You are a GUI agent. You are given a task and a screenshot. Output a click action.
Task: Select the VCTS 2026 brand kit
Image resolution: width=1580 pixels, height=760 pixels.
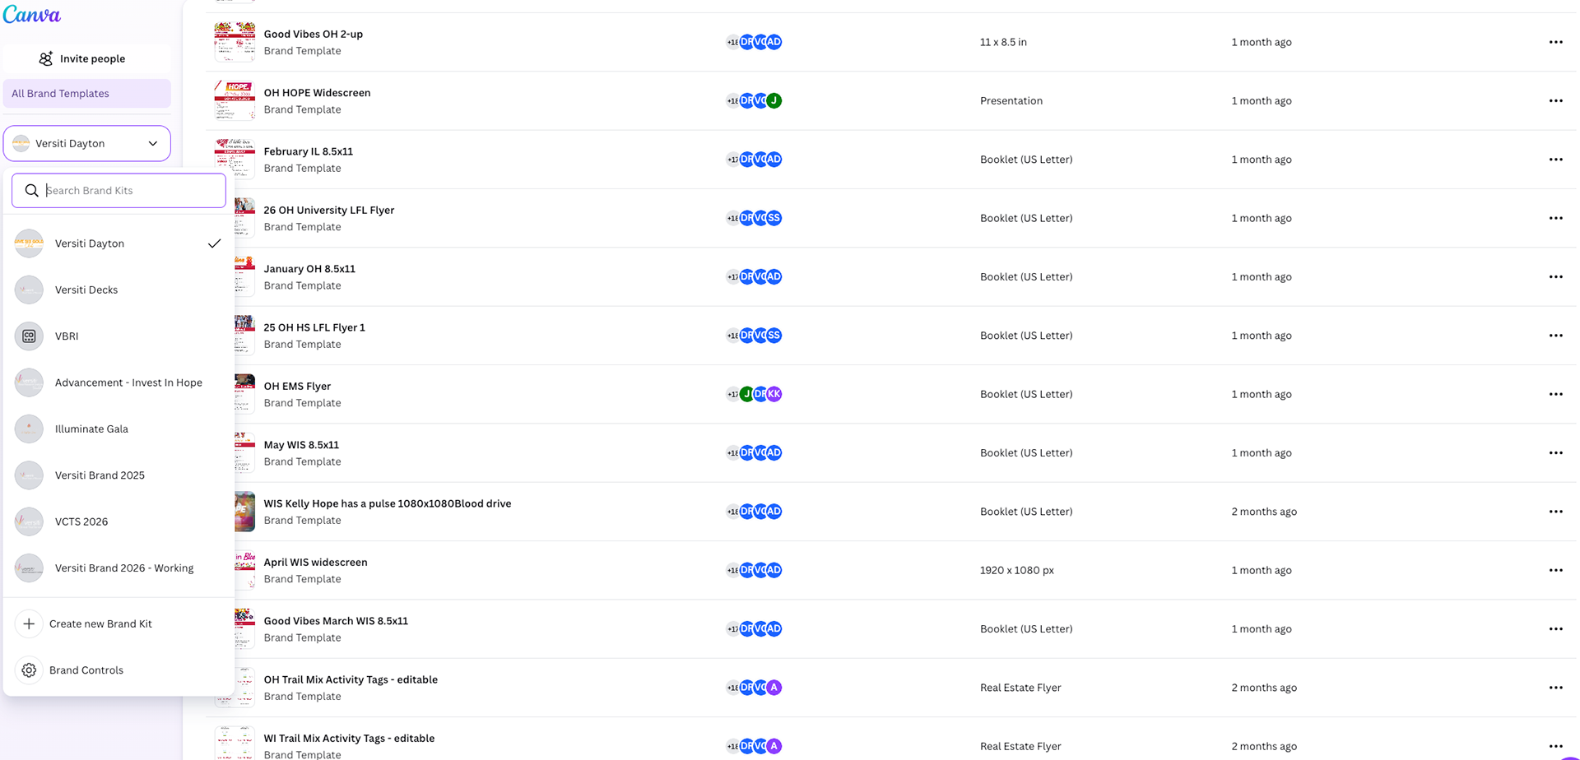pyautogui.click(x=118, y=521)
